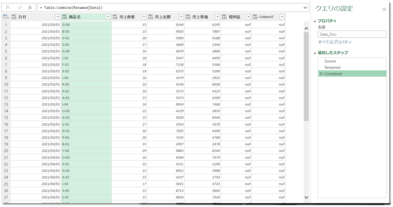The image size is (393, 207).
Task: Click the 名前 label
Action: [322, 27]
